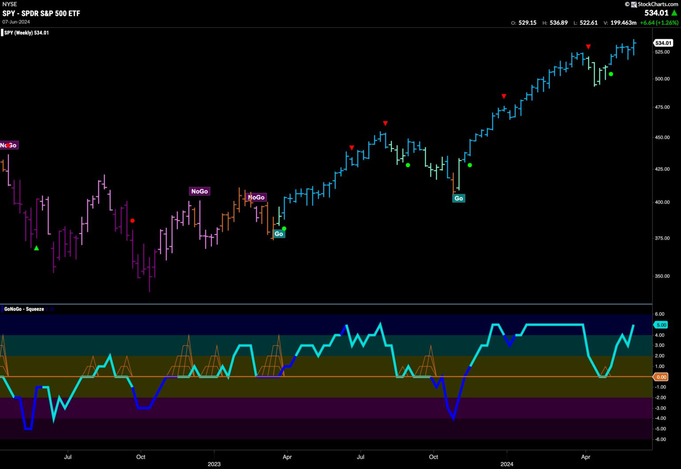Select the NoGo label near December 2022
The height and width of the screenshot is (469, 681).
coord(199,191)
